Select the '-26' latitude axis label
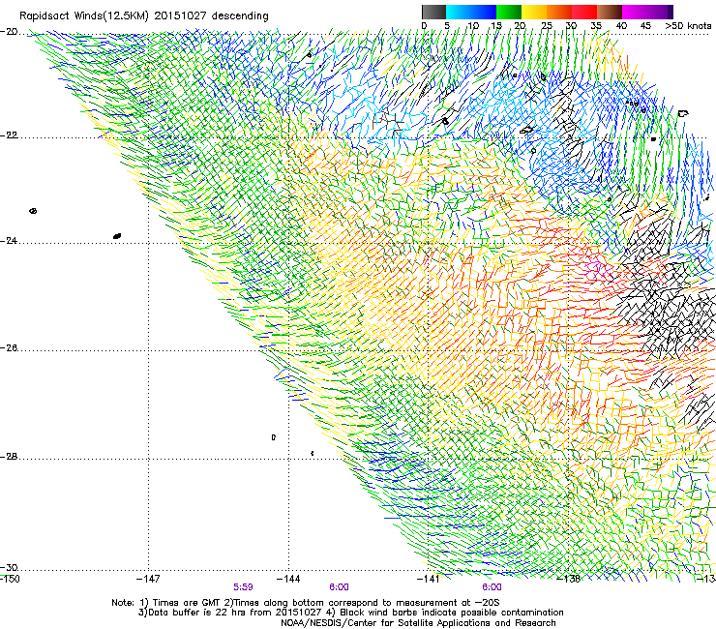 [9, 348]
